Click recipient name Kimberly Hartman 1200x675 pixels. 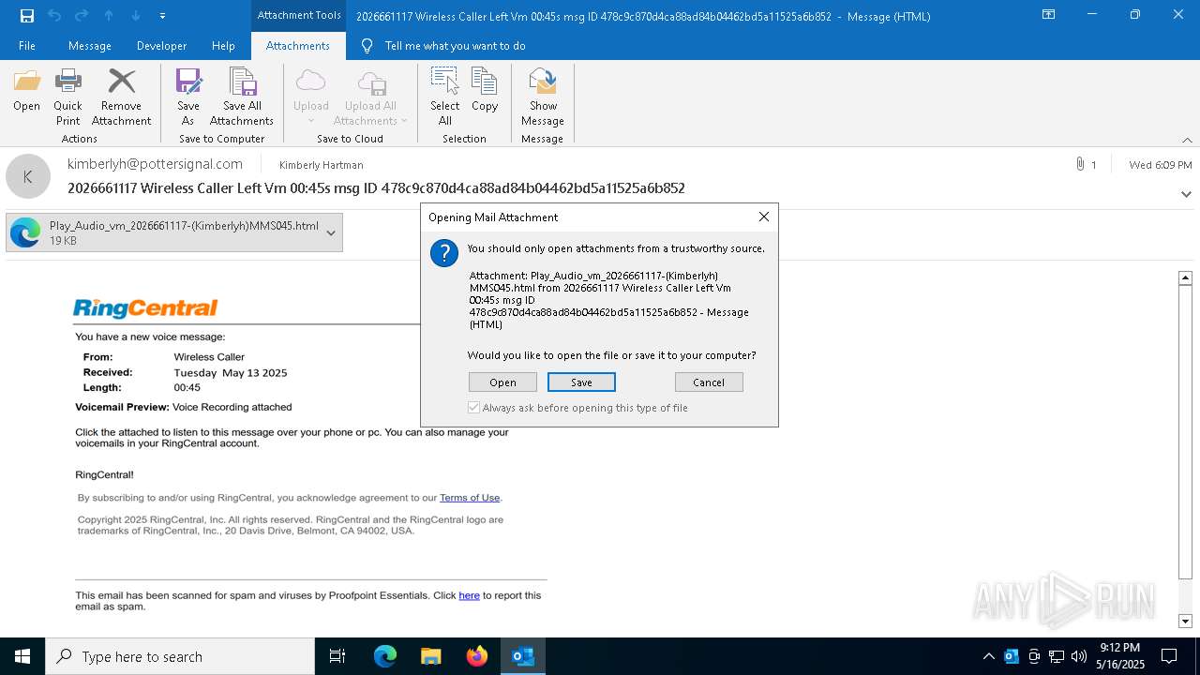pyautogui.click(x=321, y=165)
